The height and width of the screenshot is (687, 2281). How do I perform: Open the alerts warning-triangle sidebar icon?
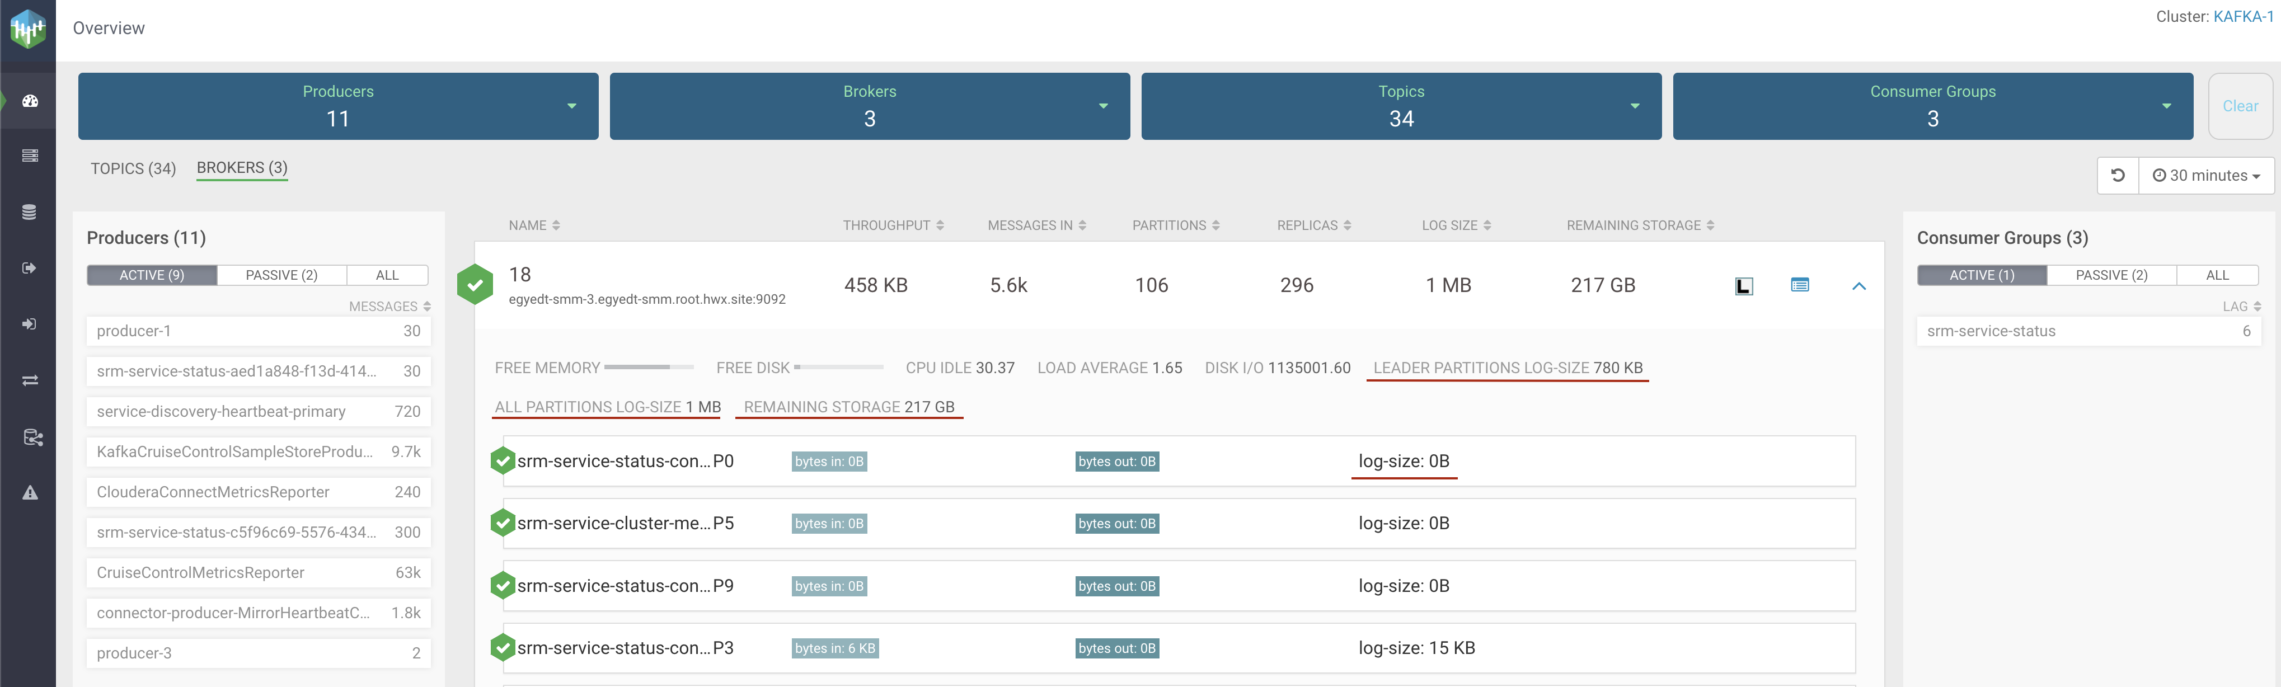tap(29, 493)
